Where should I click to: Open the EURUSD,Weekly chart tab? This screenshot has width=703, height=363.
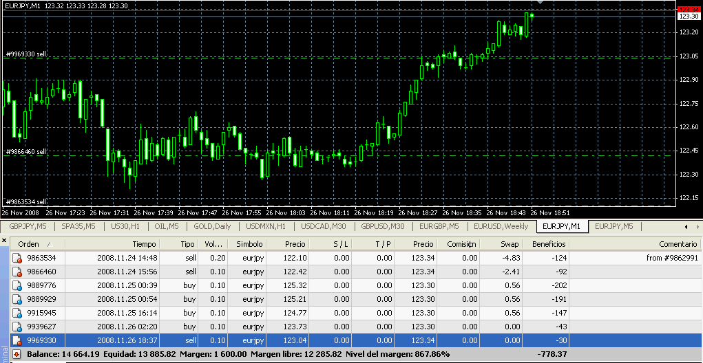point(501,226)
